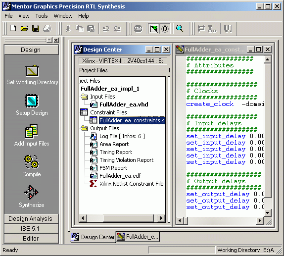Click project tree right scroll arrow
The width and height of the screenshot is (284, 256).
click(x=161, y=218)
